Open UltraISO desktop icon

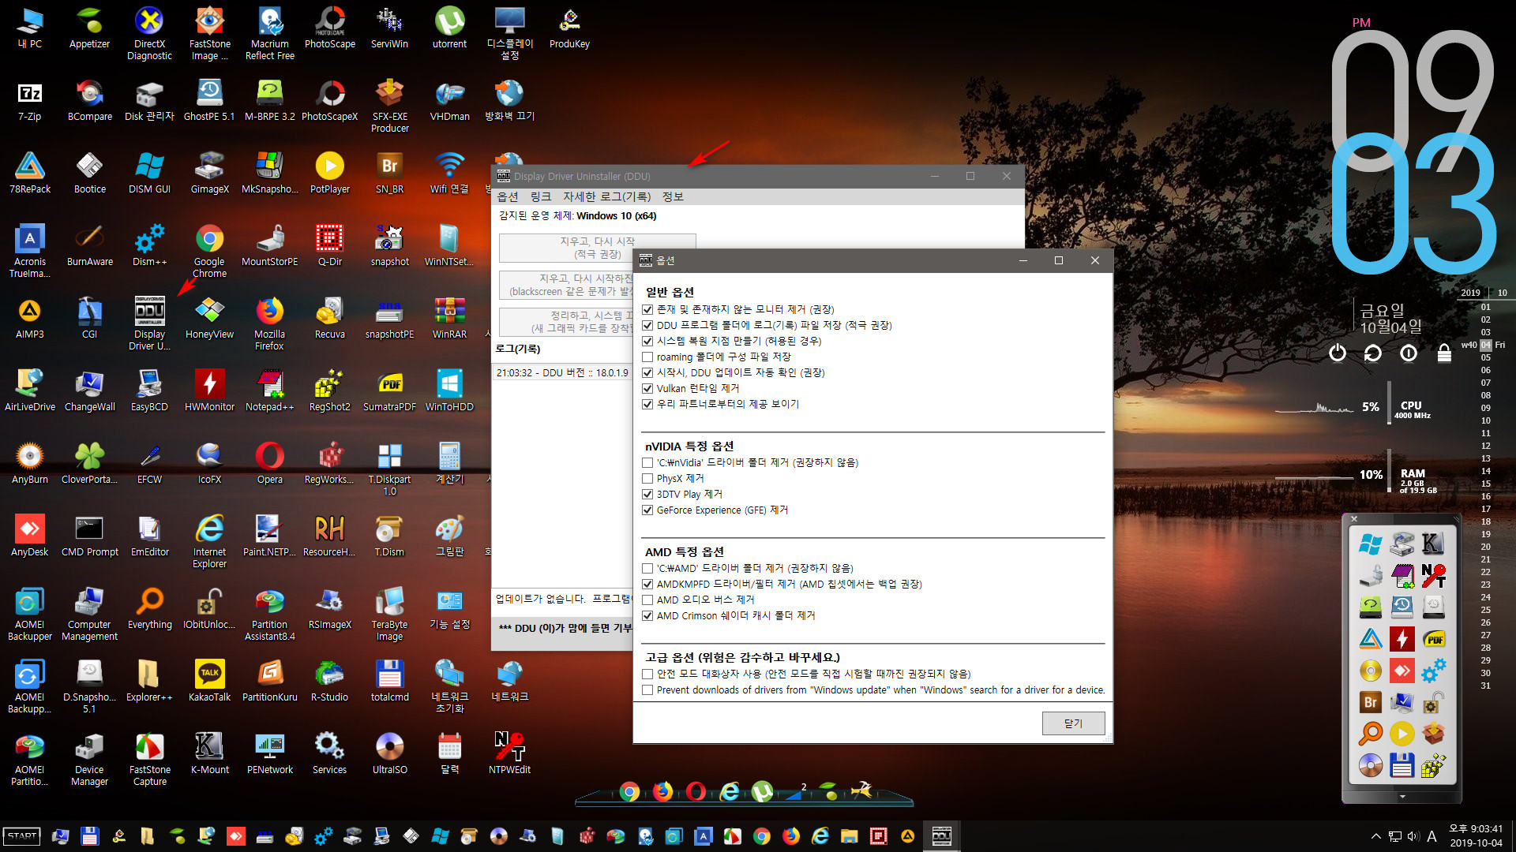(389, 753)
